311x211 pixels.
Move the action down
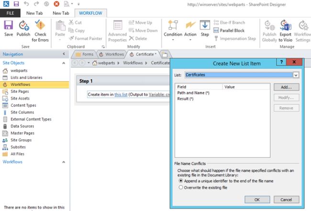(x=143, y=30)
